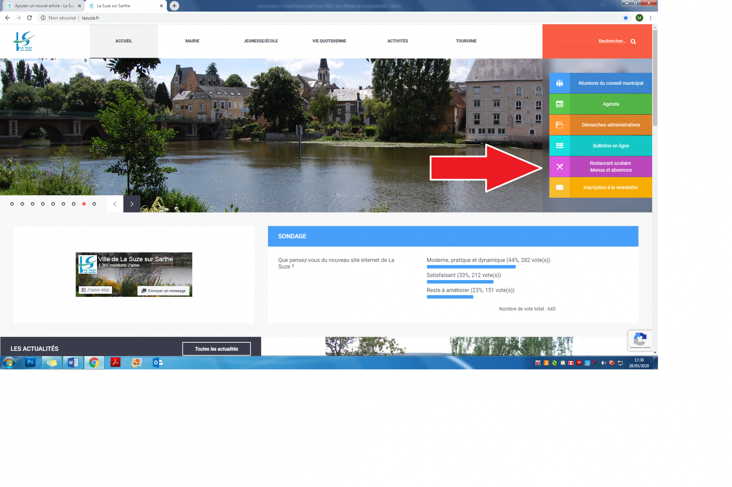
Task: Open the MAIRIE navigation menu
Action: pos(192,41)
